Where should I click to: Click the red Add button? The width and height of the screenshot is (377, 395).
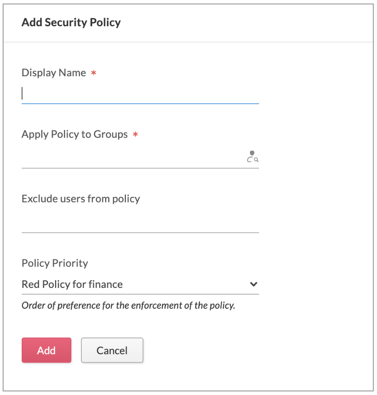click(46, 350)
